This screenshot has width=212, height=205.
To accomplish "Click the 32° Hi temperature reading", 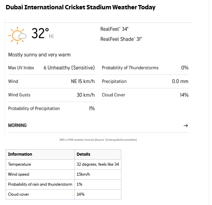I will [43, 33].
